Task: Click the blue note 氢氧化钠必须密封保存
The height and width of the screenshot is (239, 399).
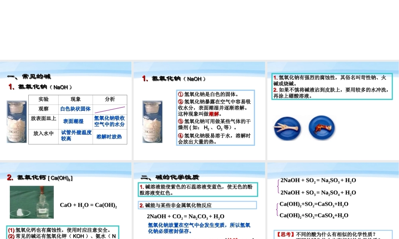Action: pyautogui.click(x=199, y=228)
